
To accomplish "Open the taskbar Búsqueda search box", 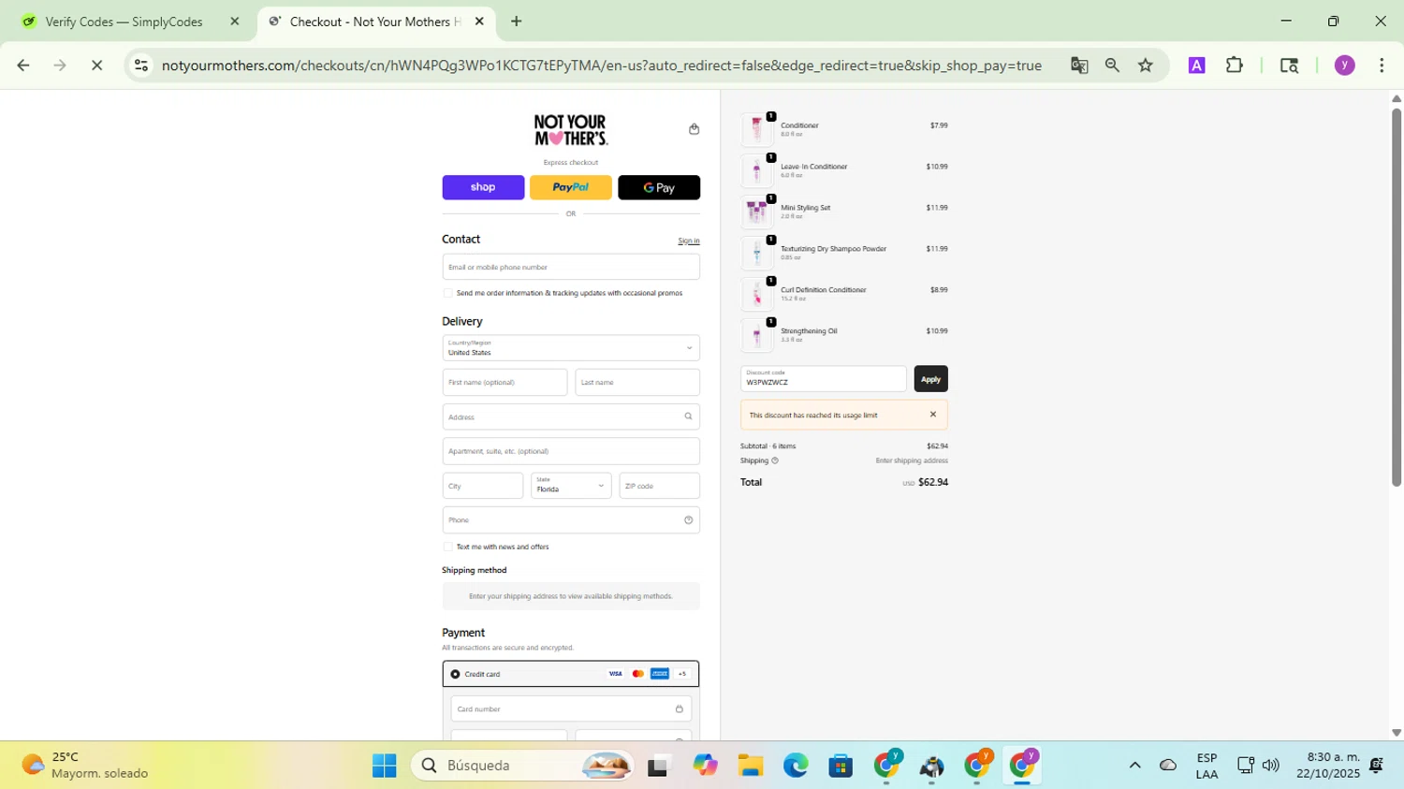I will (521, 766).
